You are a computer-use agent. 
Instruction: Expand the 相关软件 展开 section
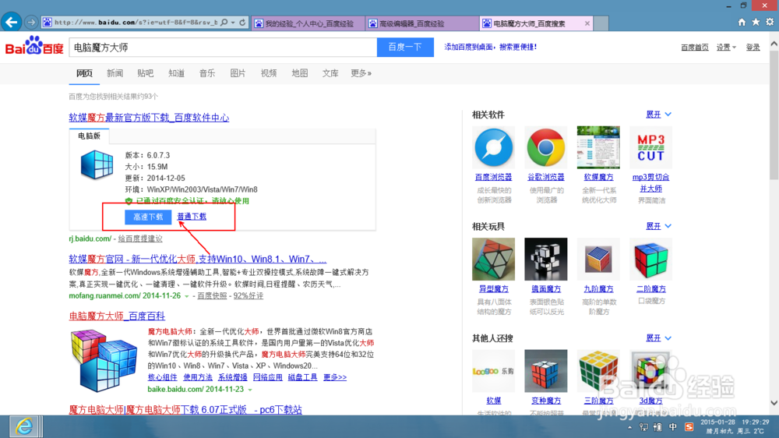tap(658, 115)
